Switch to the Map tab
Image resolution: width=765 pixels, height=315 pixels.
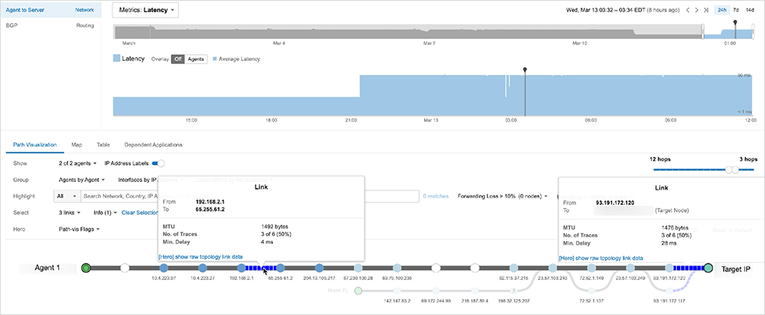(76, 144)
